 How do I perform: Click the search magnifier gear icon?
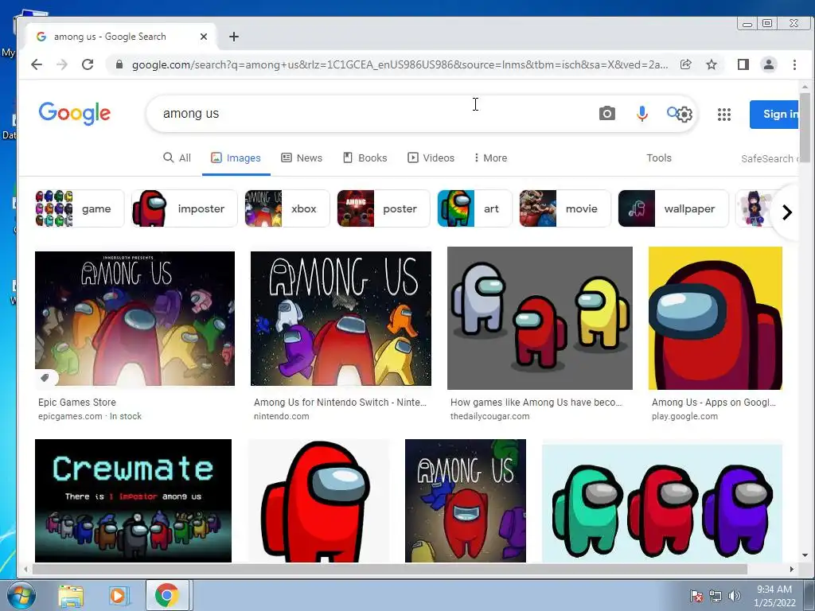pos(680,113)
